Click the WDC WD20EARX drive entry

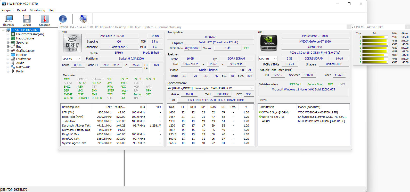(x=318, y=112)
